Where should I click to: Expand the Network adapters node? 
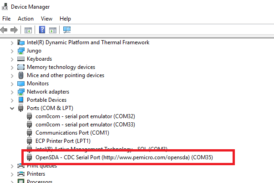click(x=12, y=92)
